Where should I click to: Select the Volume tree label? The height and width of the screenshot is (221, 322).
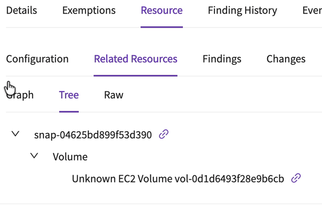[x=70, y=157]
